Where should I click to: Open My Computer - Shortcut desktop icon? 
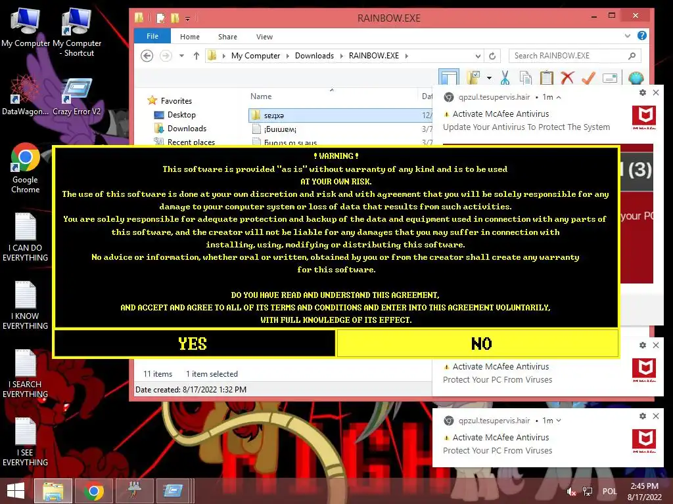click(77, 32)
